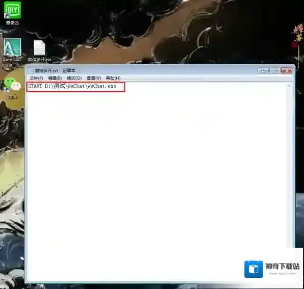Close the 微信多开.txt Notepad window

click(x=287, y=71)
